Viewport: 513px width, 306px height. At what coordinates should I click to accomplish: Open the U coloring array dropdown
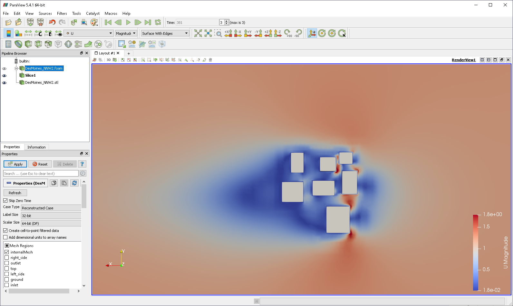(x=89, y=33)
